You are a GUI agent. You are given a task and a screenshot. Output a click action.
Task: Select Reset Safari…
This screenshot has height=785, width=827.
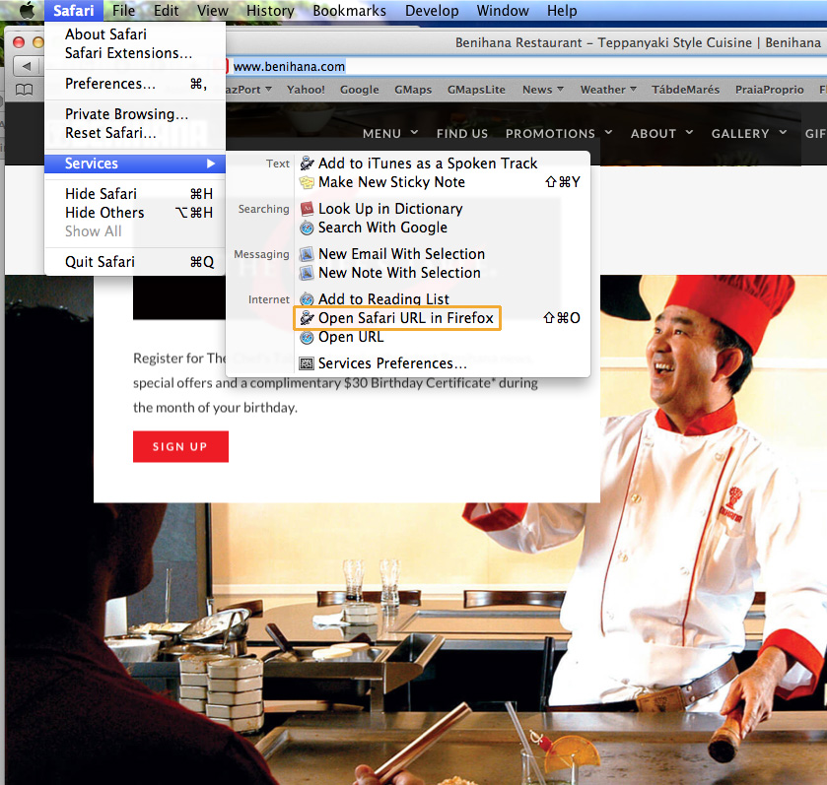(x=135, y=133)
